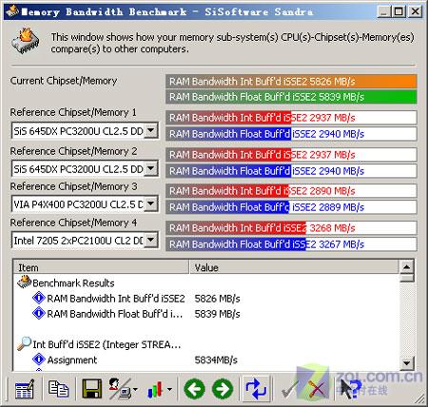Open dropdown arrow next to computer icon
The image size is (428, 407).
tap(135, 389)
